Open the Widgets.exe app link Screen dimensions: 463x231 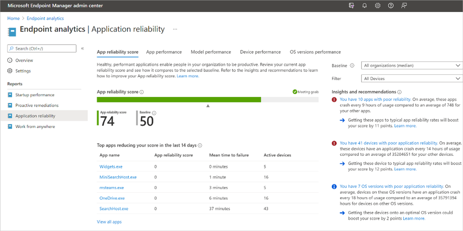tap(111, 167)
